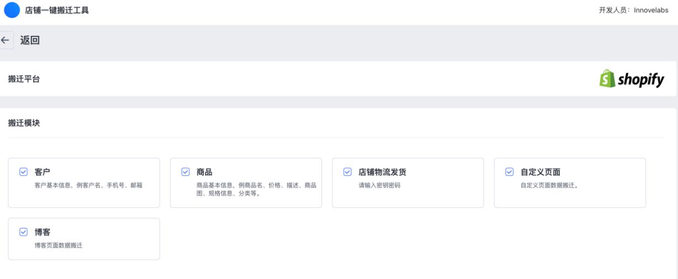Click the 请输入密钥密码 description text
The width and height of the screenshot is (678, 279).
[x=379, y=185]
